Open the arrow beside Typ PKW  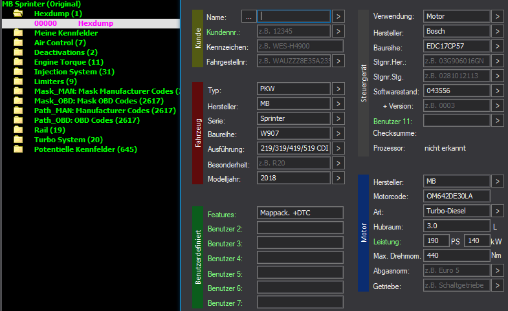(338, 89)
